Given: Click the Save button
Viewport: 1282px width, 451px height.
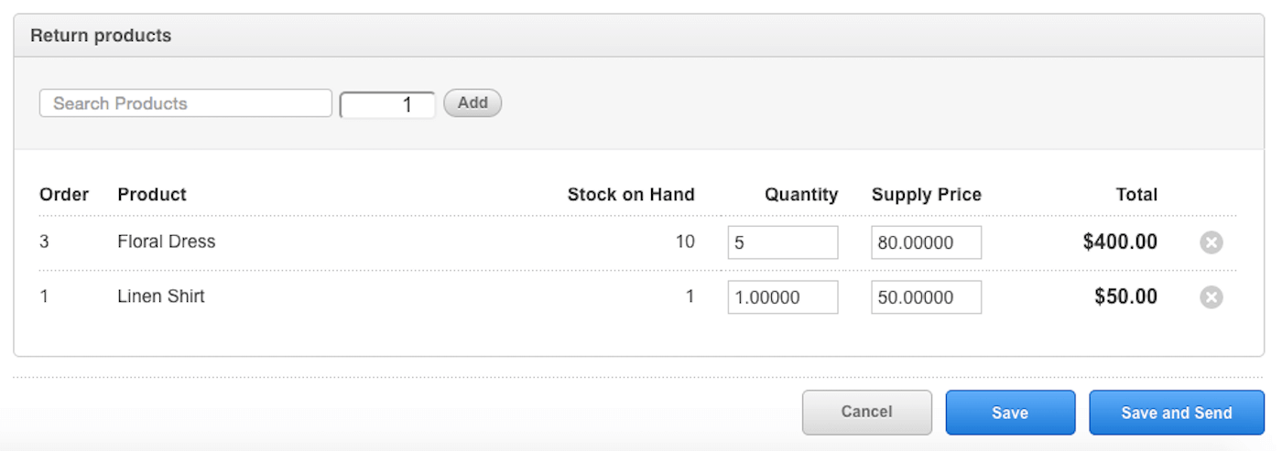Looking at the screenshot, I should tap(1010, 413).
